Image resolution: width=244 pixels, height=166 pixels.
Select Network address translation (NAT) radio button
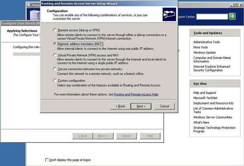coord(55,44)
